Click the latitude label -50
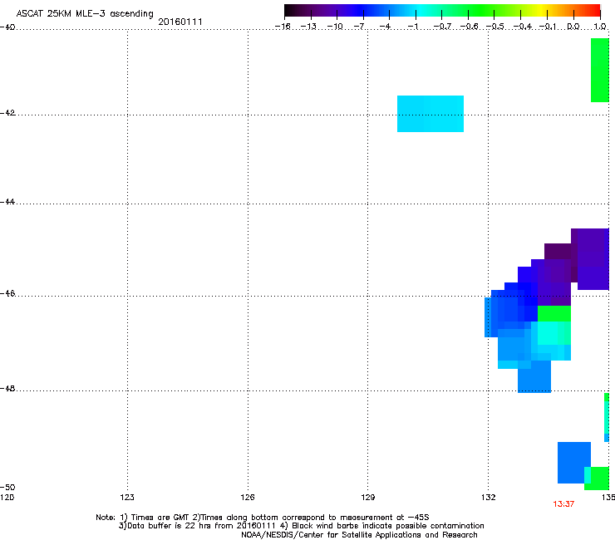The width and height of the screenshot is (615, 540). click(x=7, y=488)
